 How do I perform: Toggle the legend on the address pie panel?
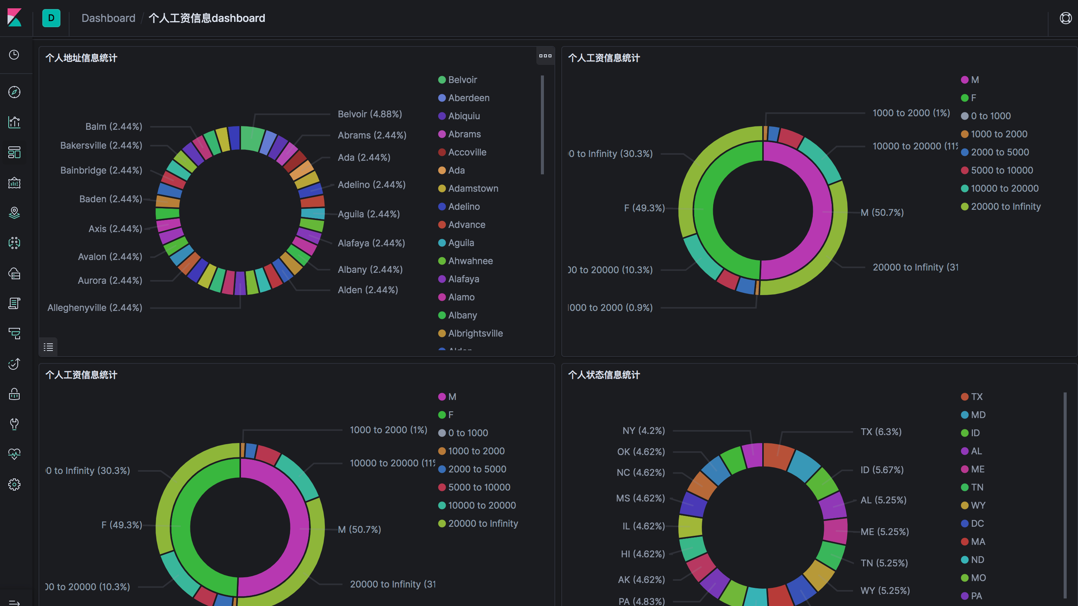(x=48, y=347)
